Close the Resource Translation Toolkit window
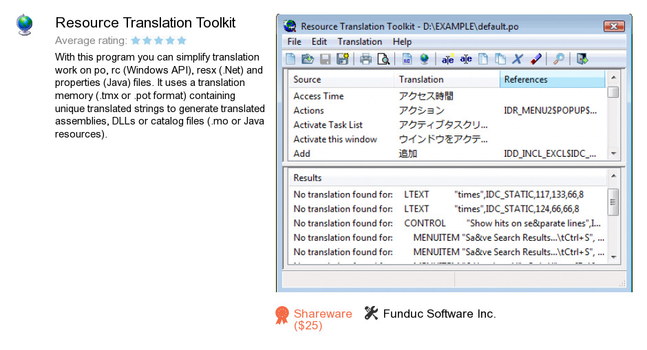Screen dimensions: 647x350 (614, 26)
